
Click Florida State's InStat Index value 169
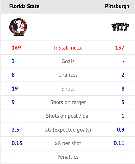click(16, 48)
